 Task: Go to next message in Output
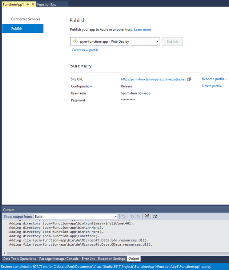pos(138,216)
